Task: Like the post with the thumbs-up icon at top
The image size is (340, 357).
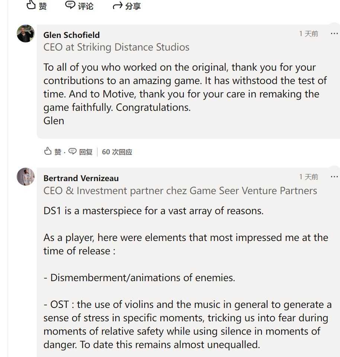Action: 37,6
